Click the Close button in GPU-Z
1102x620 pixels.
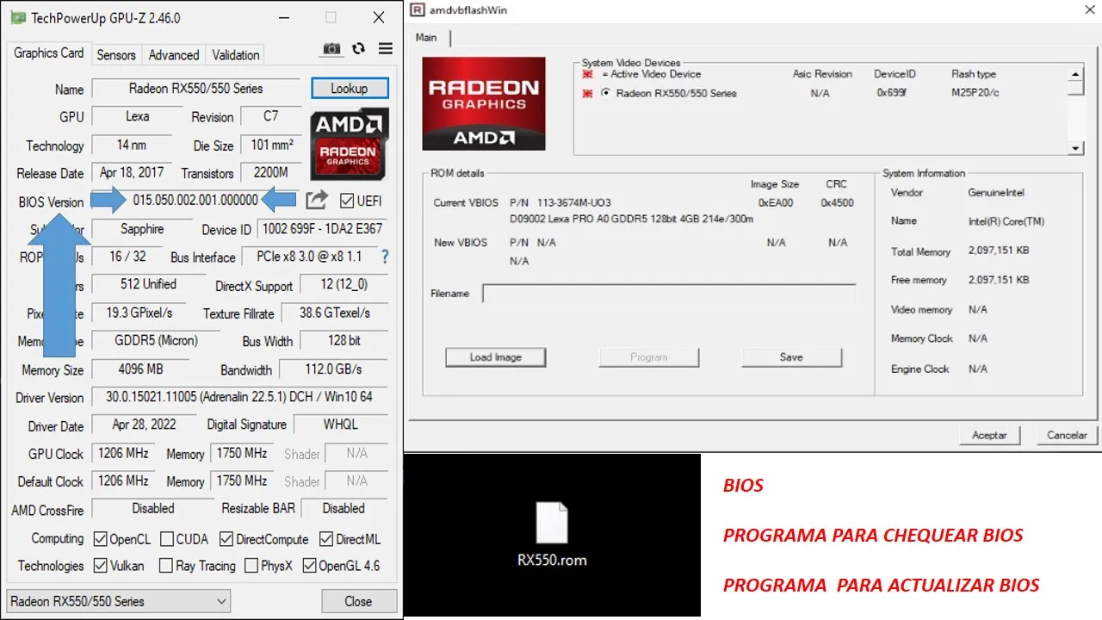point(359,601)
